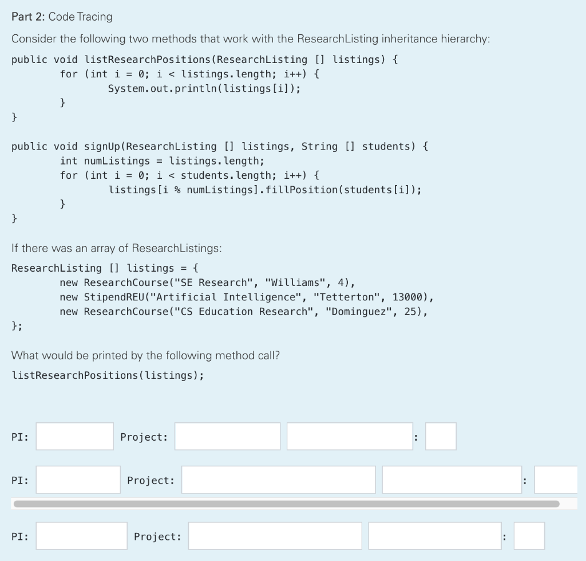This screenshot has height=561, width=586.
Task: Click the PI input field in the first answer row
Action: tap(74, 436)
